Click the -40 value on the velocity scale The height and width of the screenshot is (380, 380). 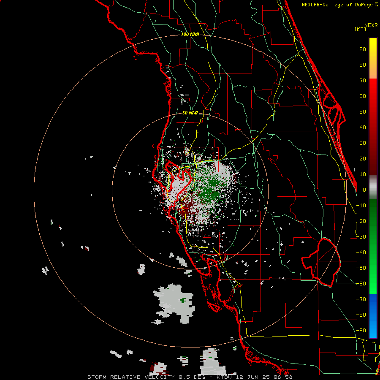(361, 252)
